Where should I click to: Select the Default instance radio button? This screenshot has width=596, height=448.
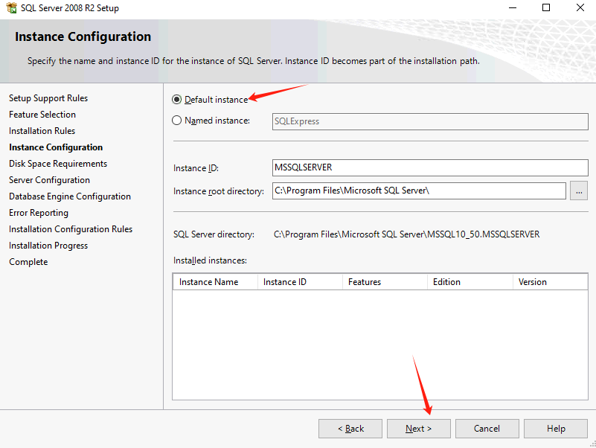(177, 100)
